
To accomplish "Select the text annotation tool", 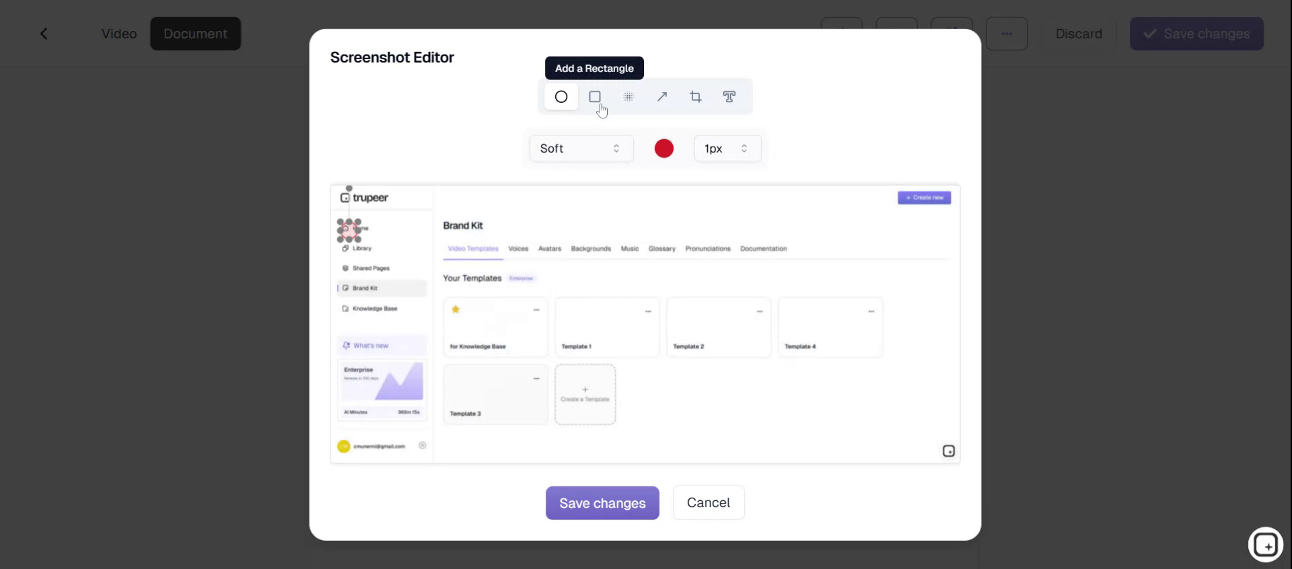I will tap(729, 97).
